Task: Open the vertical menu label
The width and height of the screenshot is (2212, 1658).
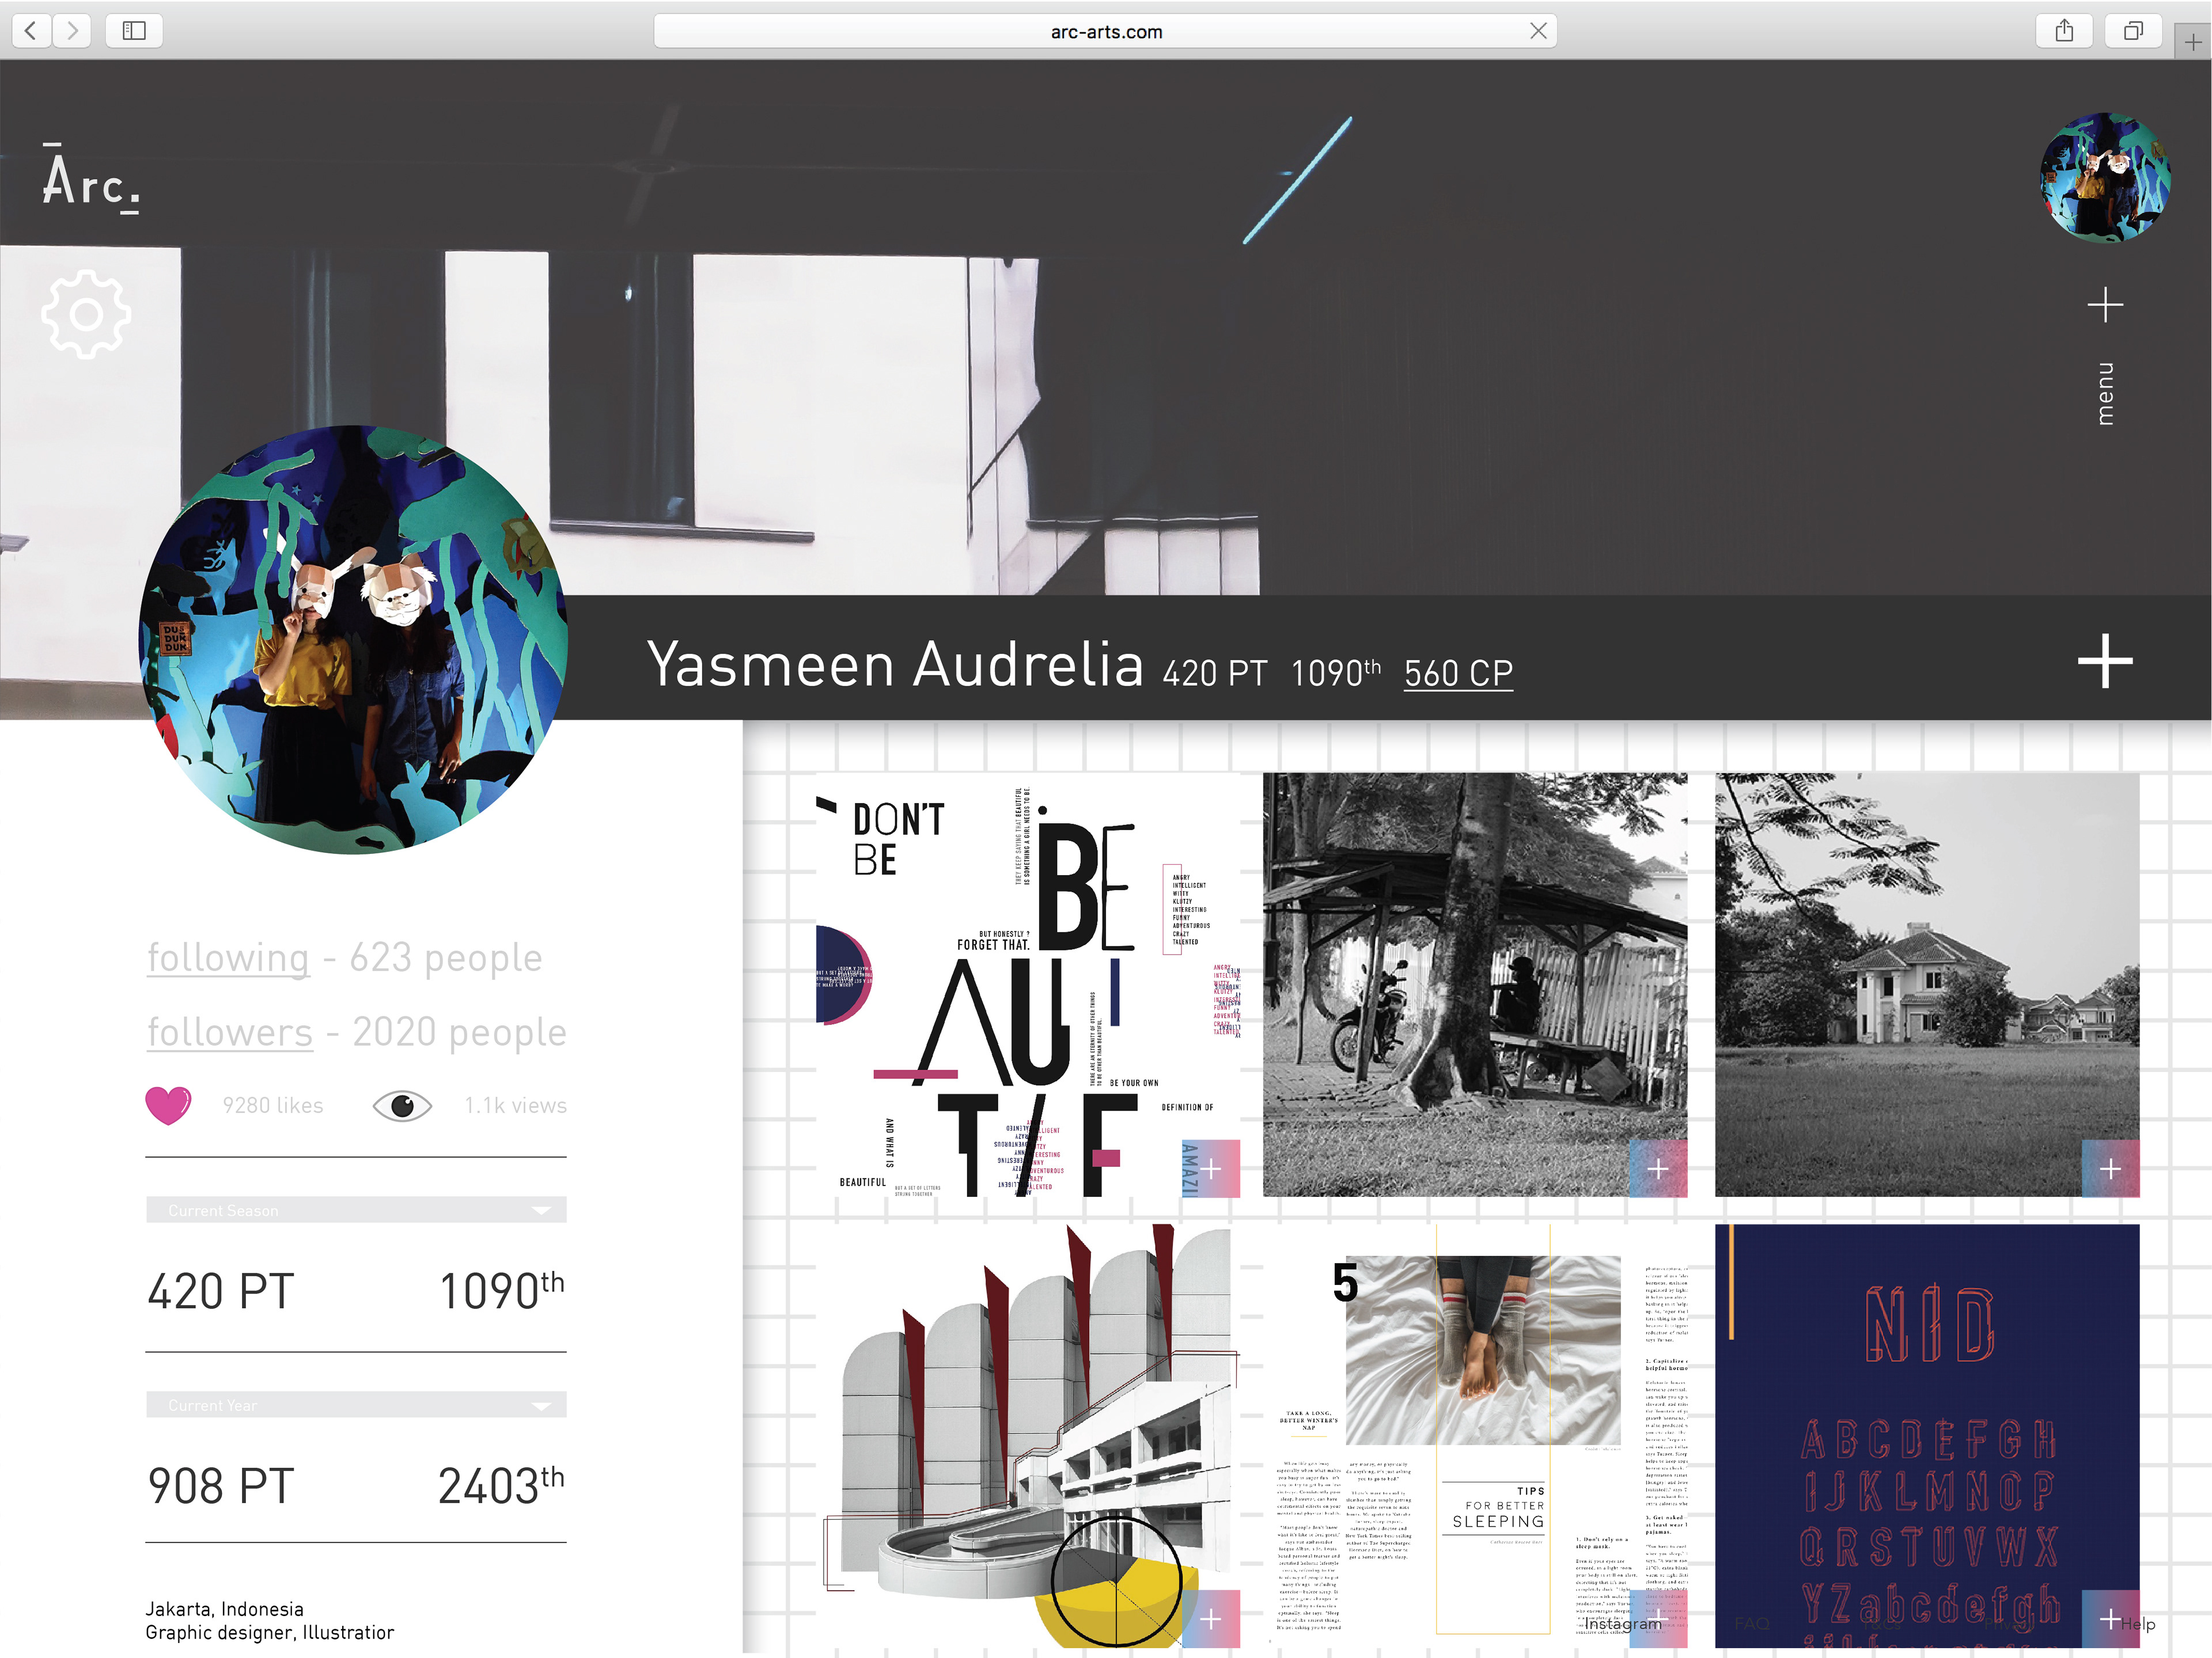Action: (2105, 394)
